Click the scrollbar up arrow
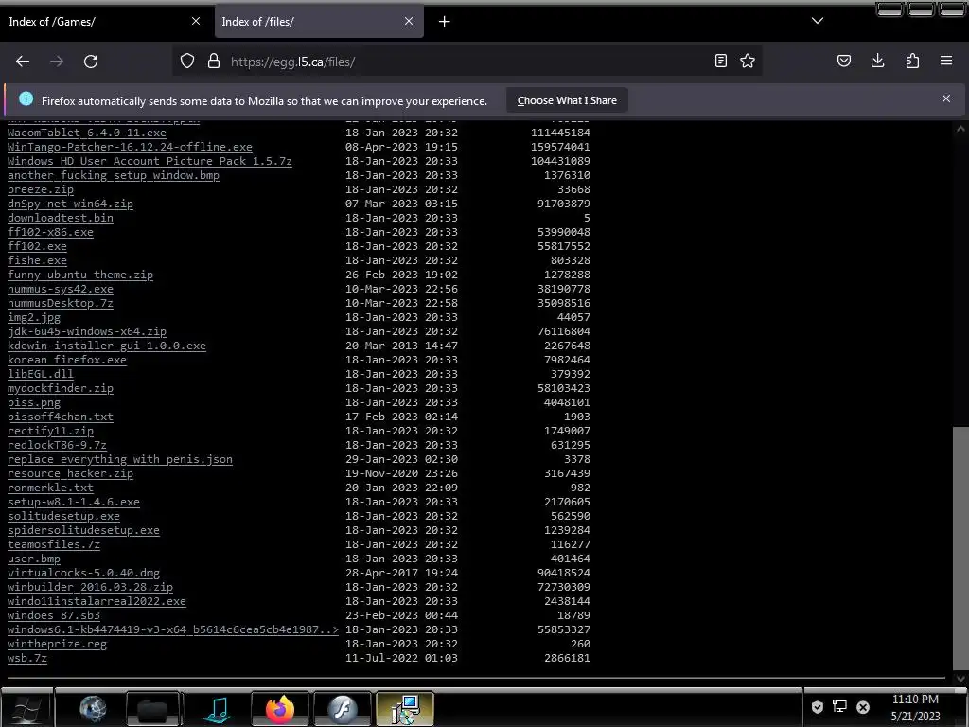Screen dimensions: 969x727 coord(960,129)
